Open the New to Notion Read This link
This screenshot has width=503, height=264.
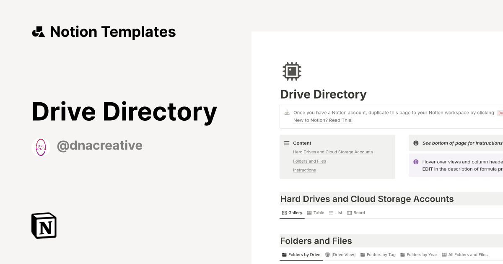(x=323, y=120)
